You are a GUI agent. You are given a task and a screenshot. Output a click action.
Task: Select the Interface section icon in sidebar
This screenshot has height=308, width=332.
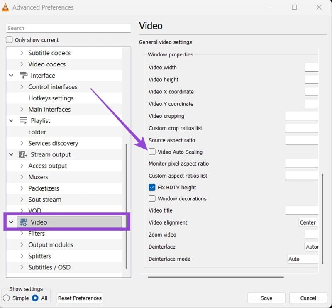click(23, 75)
